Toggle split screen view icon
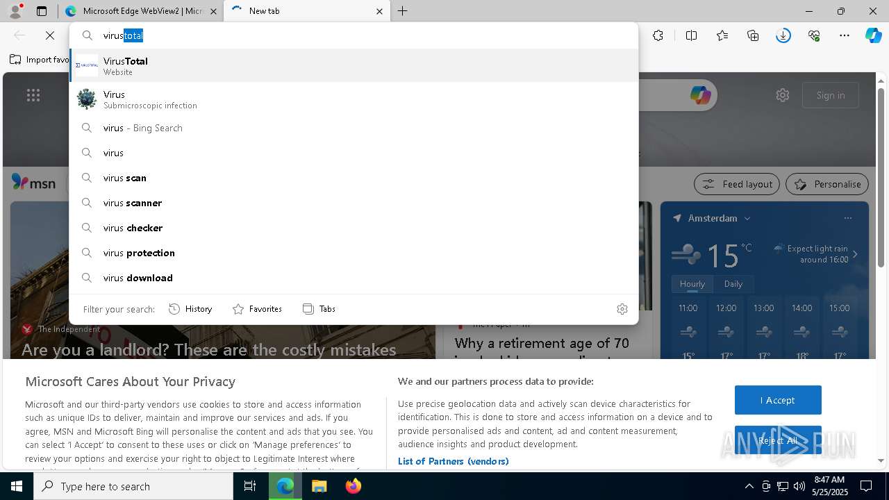The width and height of the screenshot is (889, 500). point(691,35)
